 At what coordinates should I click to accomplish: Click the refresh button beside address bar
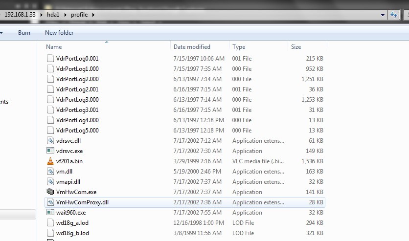coord(393,15)
